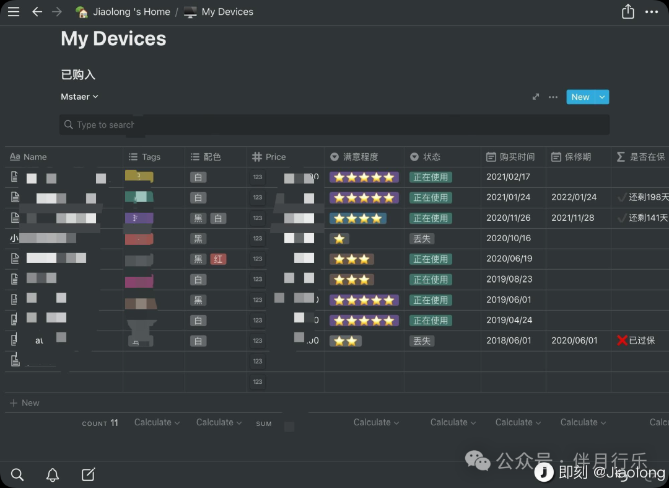Click the Tags column header

pos(154,157)
